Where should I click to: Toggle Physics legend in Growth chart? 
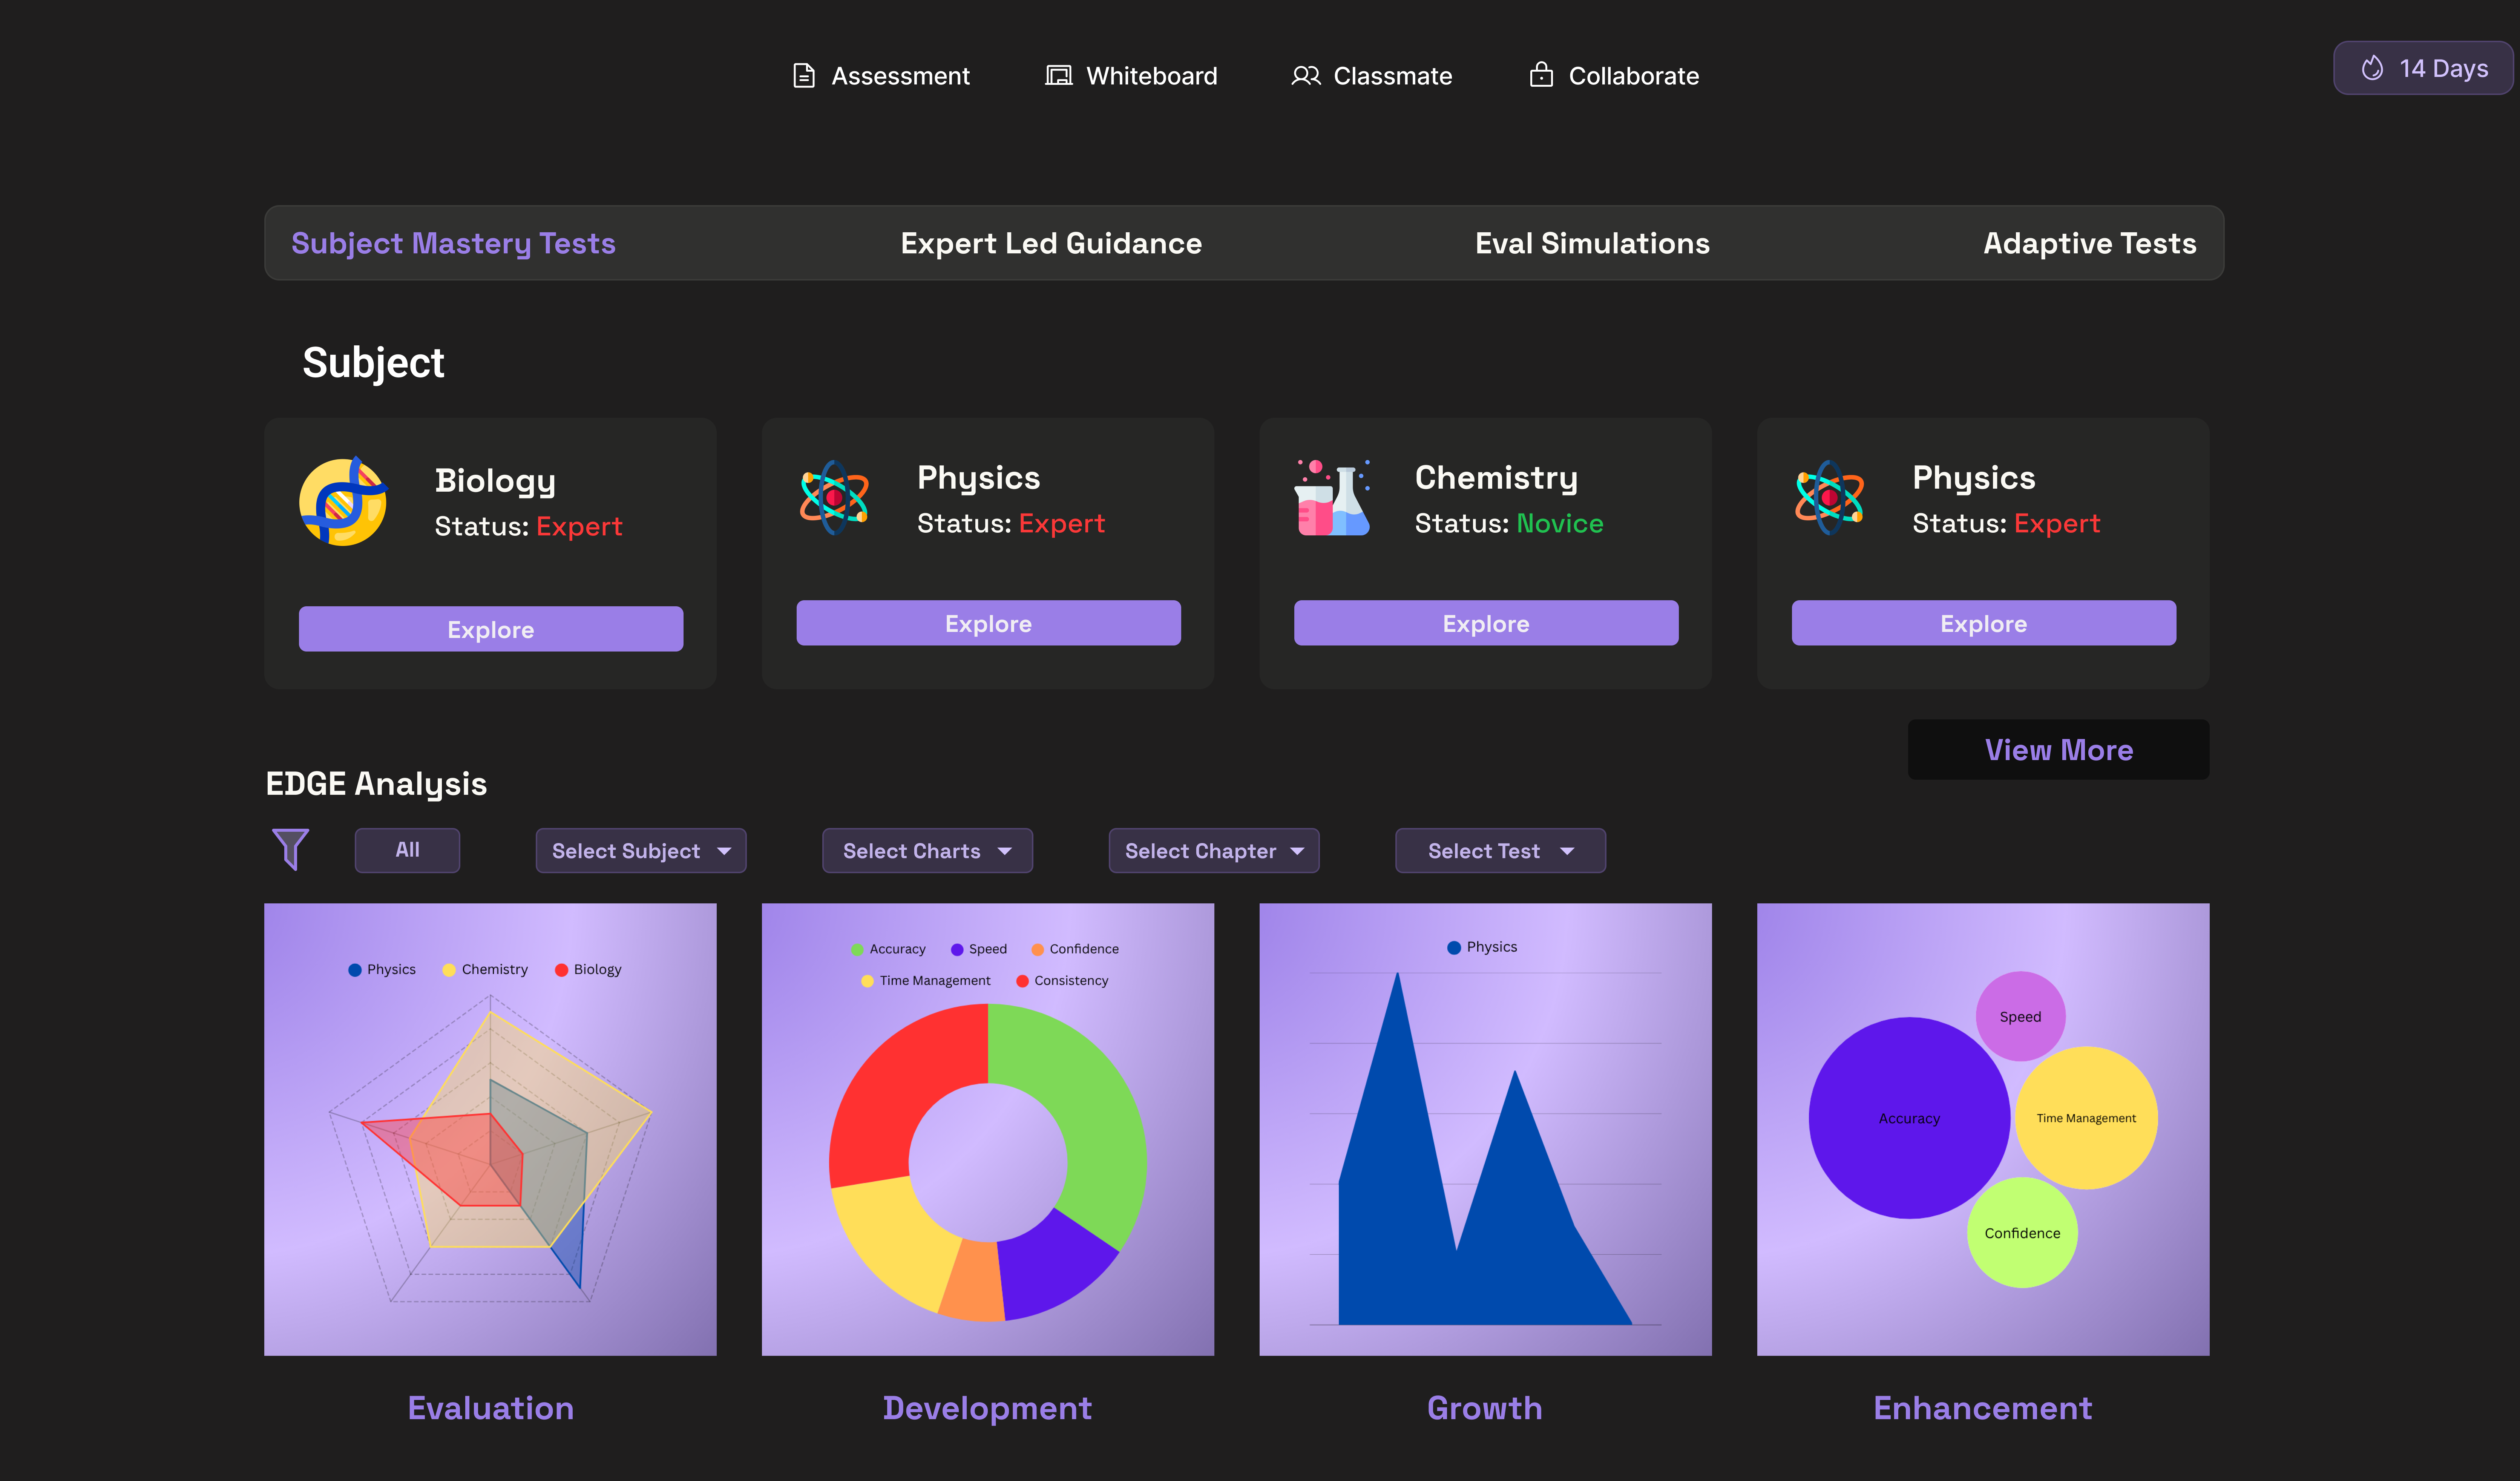click(x=1482, y=947)
